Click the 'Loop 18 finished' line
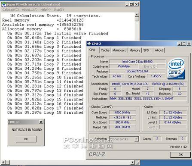 point(46,113)
